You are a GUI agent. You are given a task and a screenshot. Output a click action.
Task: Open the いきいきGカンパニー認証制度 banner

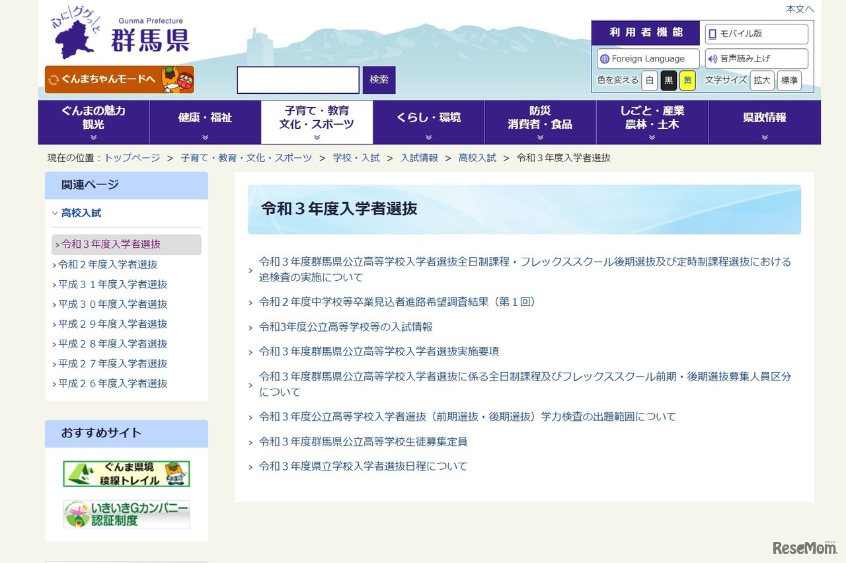click(126, 513)
